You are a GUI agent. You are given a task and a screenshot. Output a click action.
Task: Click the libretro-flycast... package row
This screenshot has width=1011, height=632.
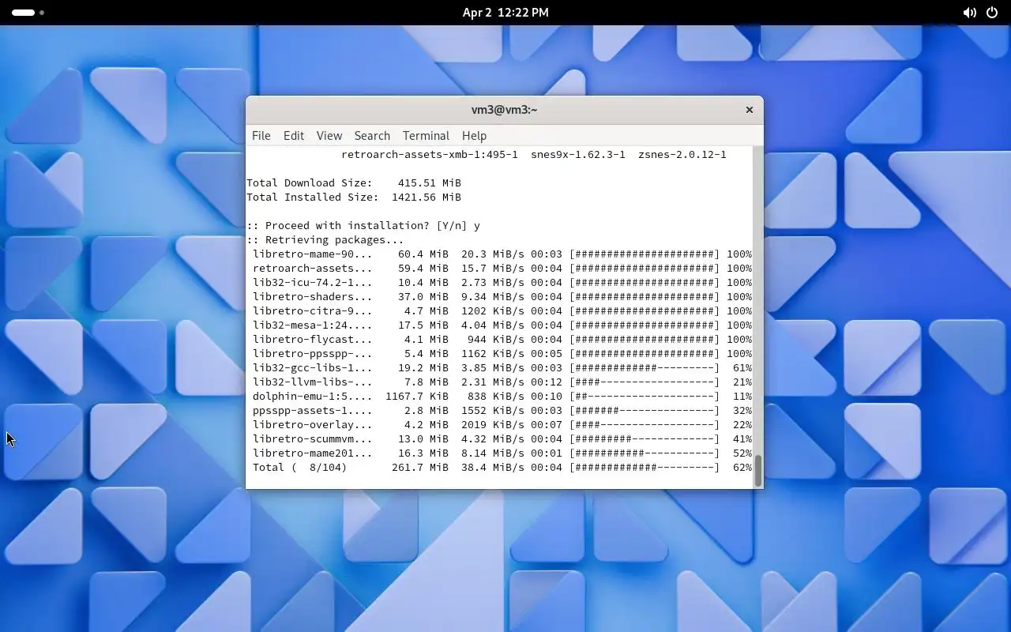[x=502, y=340]
